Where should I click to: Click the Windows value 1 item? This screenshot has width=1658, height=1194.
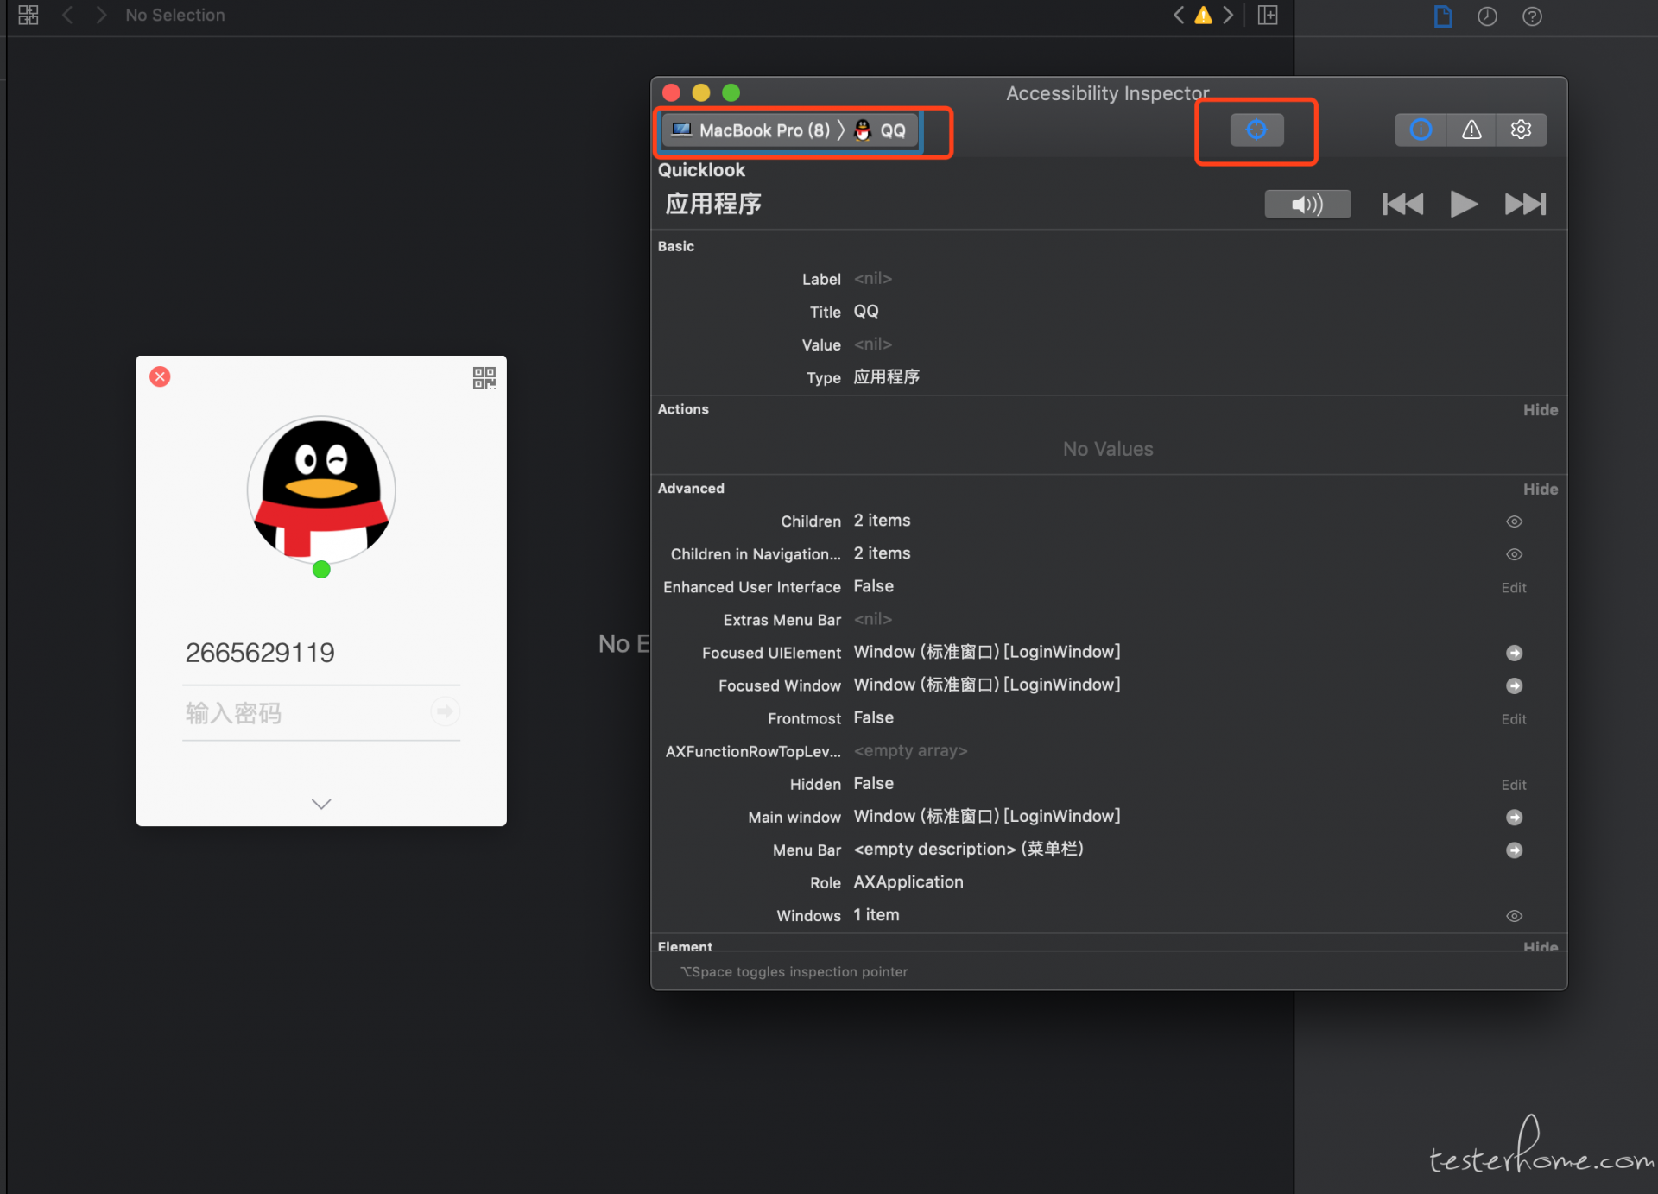[876, 915]
